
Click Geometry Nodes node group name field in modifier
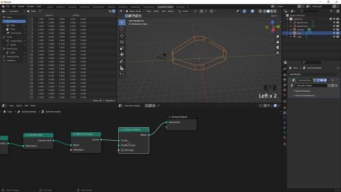tap(311, 85)
